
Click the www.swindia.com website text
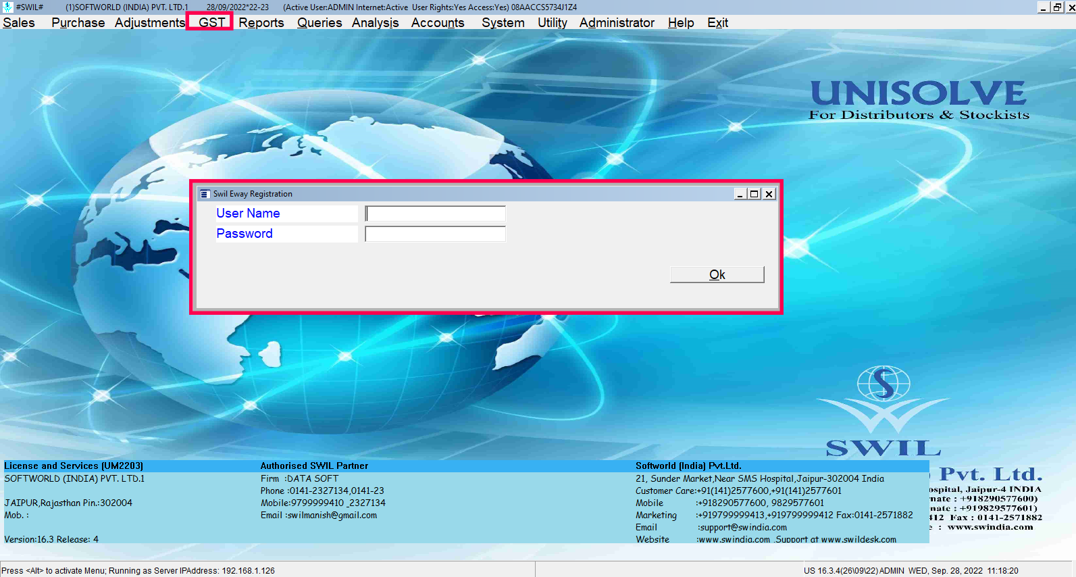tap(734, 540)
